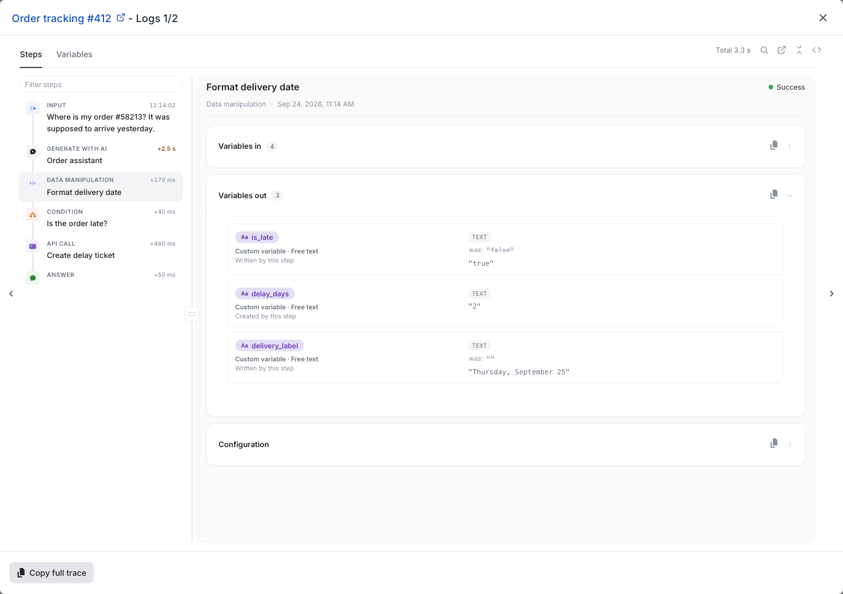The width and height of the screenshot is (843, 594).
Task: Click the search icon in top toolbar
Action: pyautogui.click(x=764, y=50)
